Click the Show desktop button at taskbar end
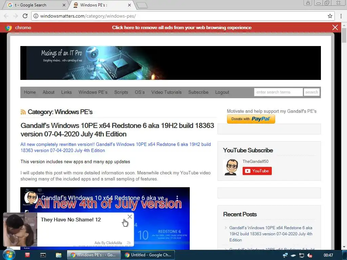The image size is (347, 260). pos(345,255)
